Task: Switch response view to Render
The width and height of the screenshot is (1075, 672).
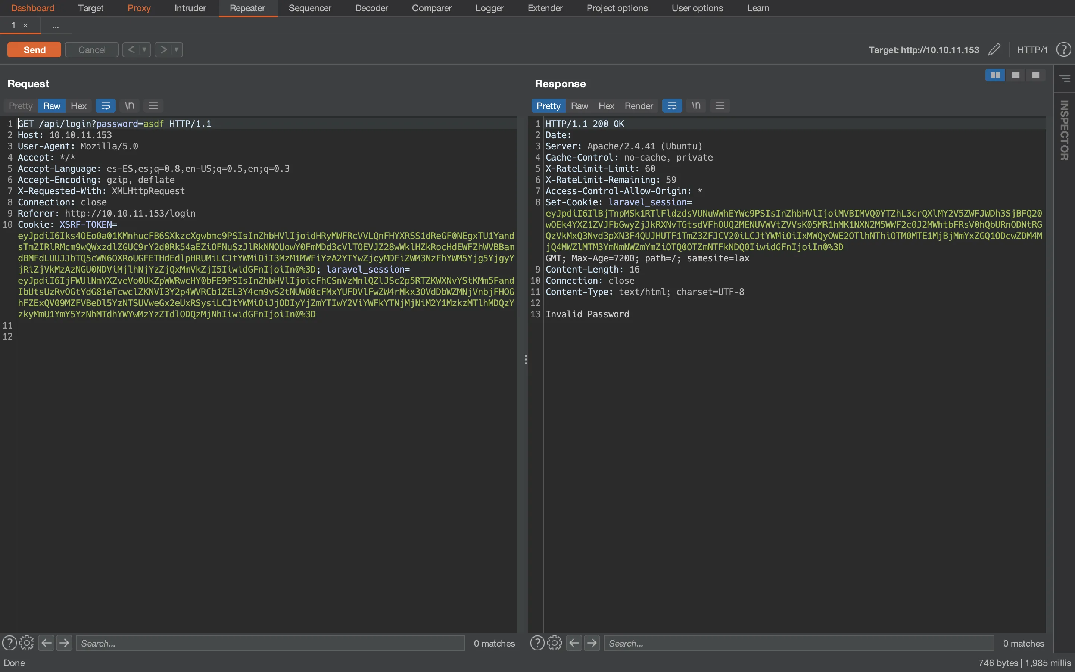Action: (638, 106)
